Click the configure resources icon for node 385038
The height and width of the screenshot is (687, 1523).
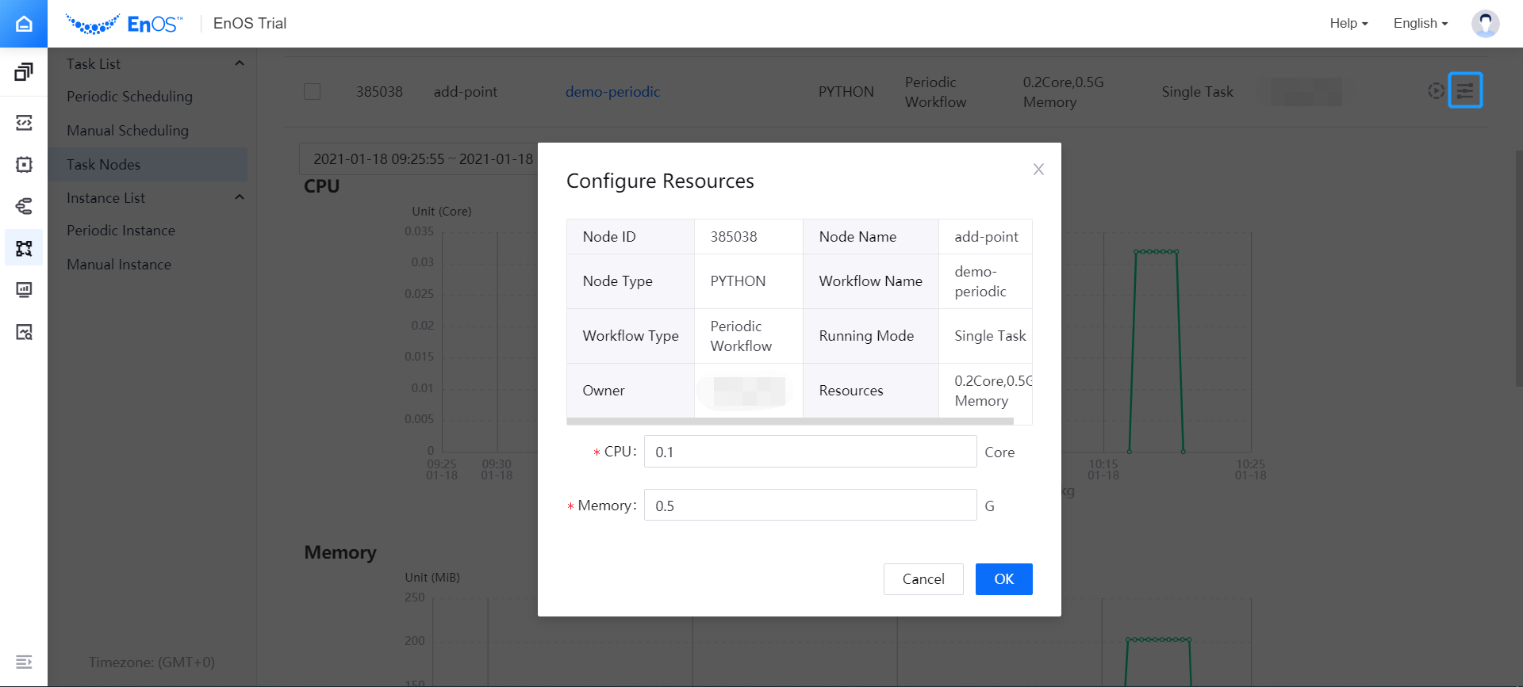(x=1465, y=90)
